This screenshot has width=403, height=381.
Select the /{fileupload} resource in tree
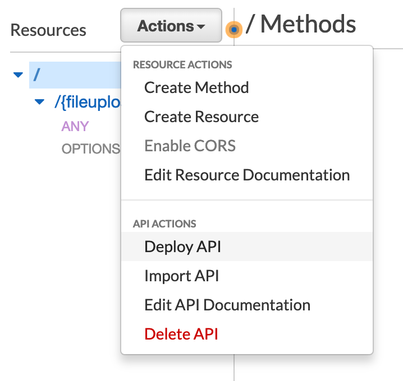86,103
